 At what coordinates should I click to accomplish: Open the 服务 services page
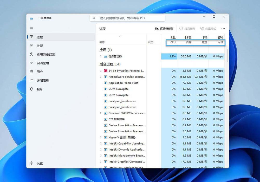pyautogui.click(x=40, y=89)
